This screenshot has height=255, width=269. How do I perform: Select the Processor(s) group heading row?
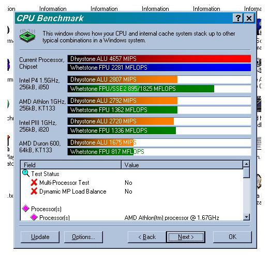pos(132,209)
